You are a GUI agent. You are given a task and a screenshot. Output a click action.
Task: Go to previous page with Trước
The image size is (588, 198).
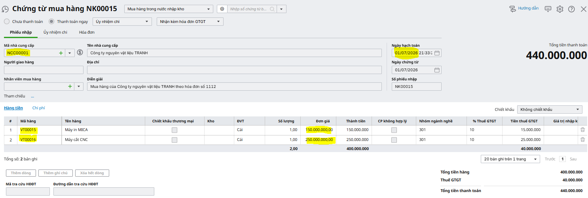[x=550, y=159]
